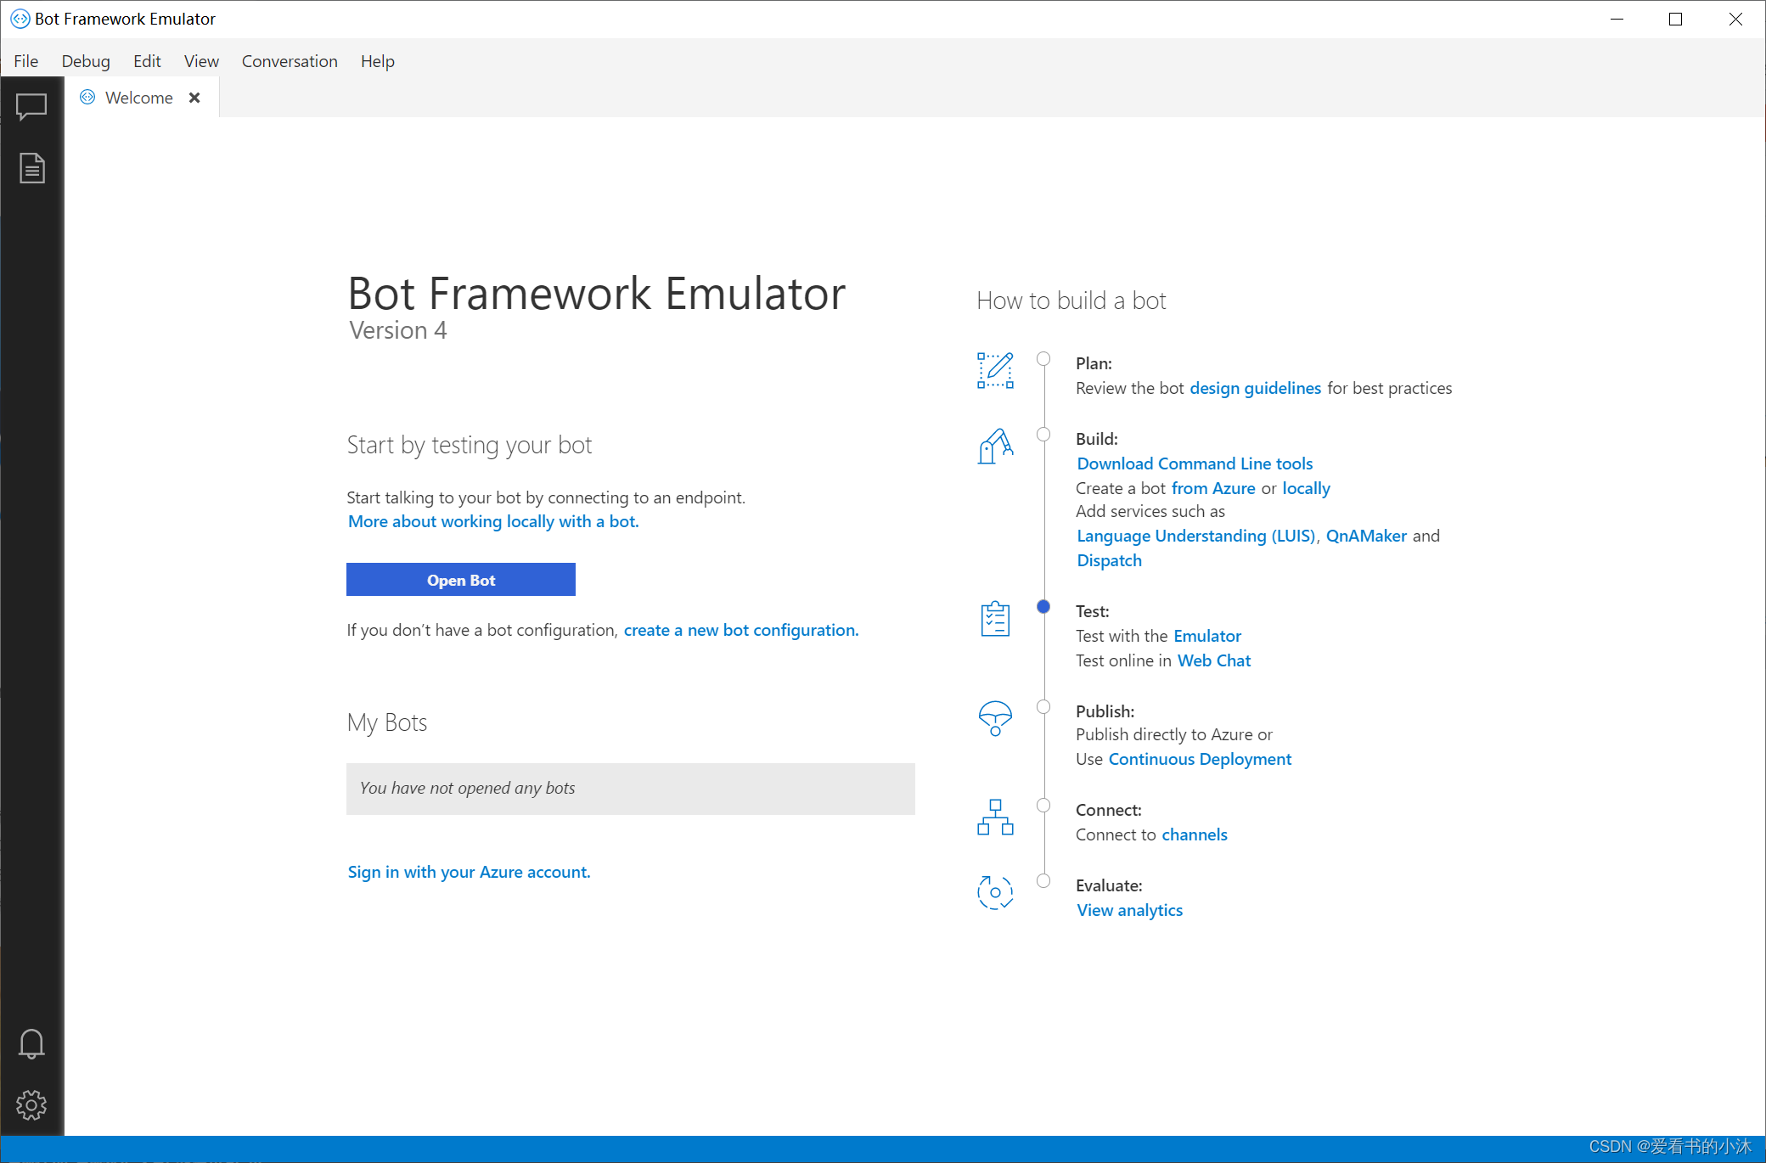Minimize the Bot Framework Emulator window
Image resolution: width=1766 pixels, height=1163 pixels.
coord(1617,19)
